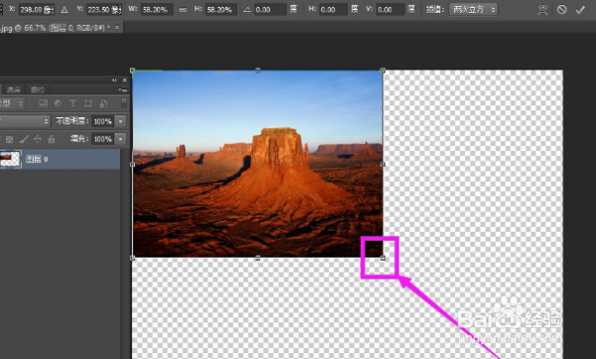The height and width of the screenshot is (359, 596).
Task: Edit the rotation angle field 0.00
Action: pos(270,10)
